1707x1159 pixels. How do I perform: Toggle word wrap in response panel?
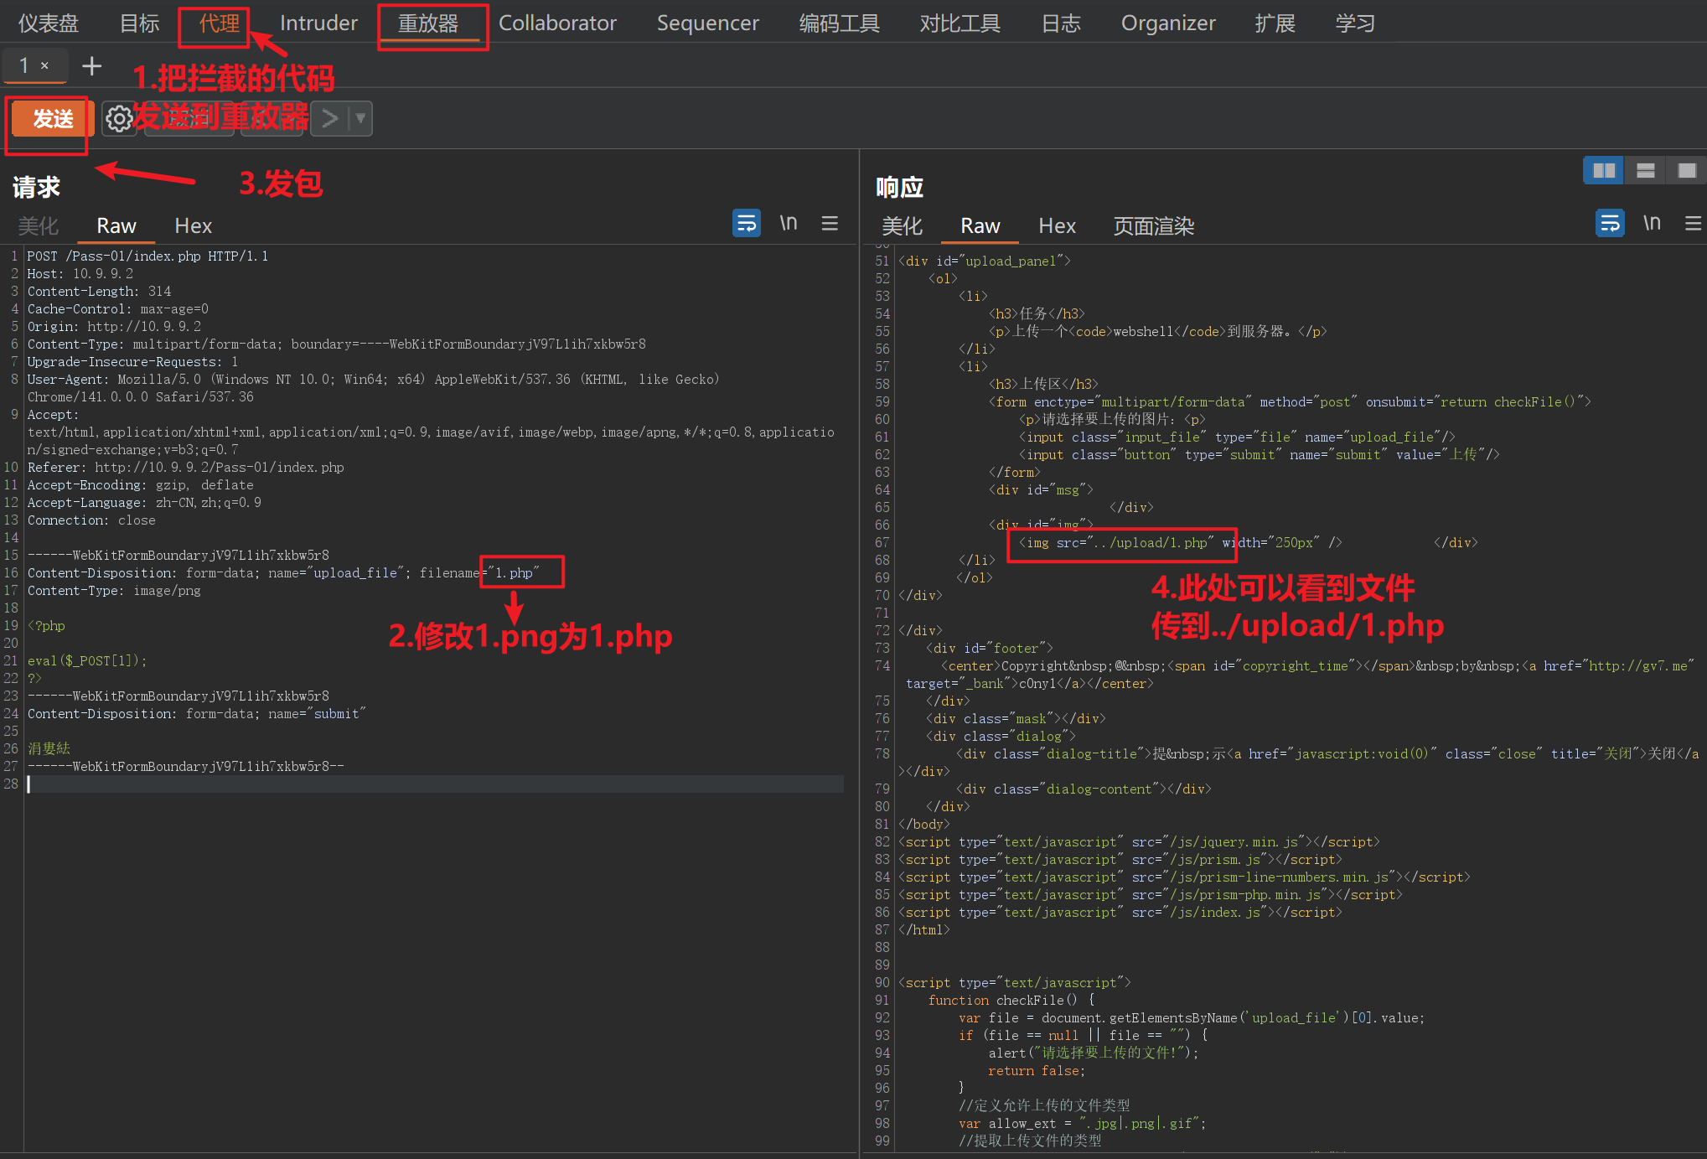click(x=1609, y=223)
